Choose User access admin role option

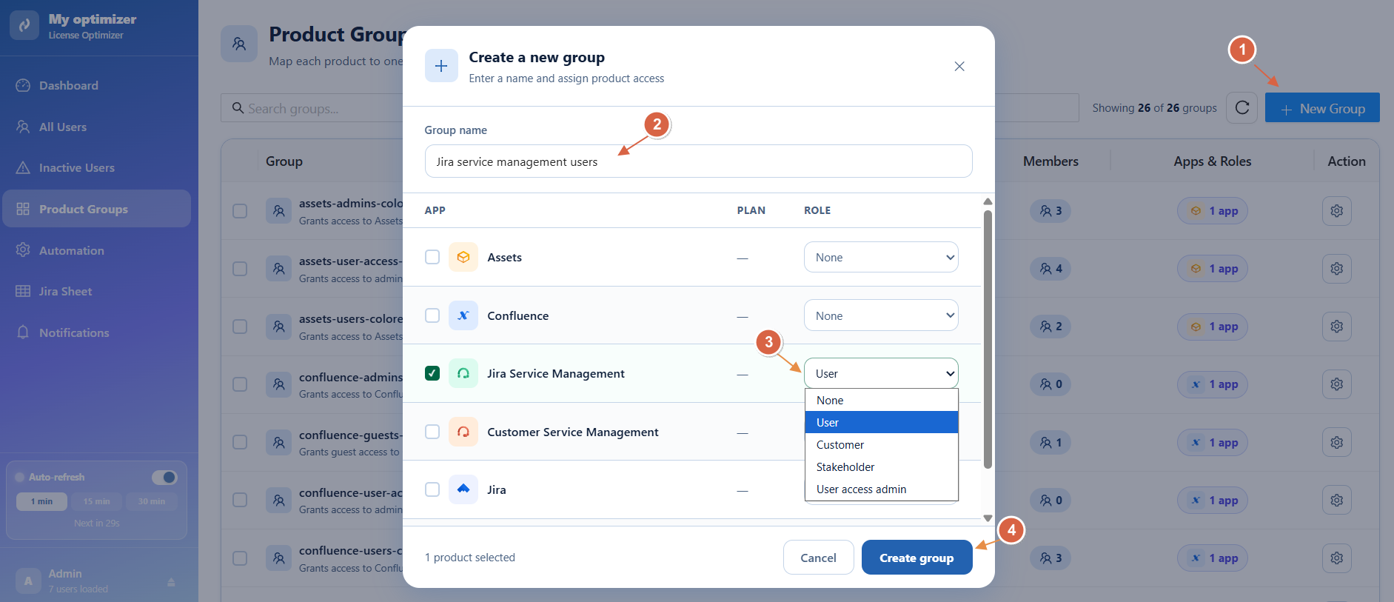(882, 489)
